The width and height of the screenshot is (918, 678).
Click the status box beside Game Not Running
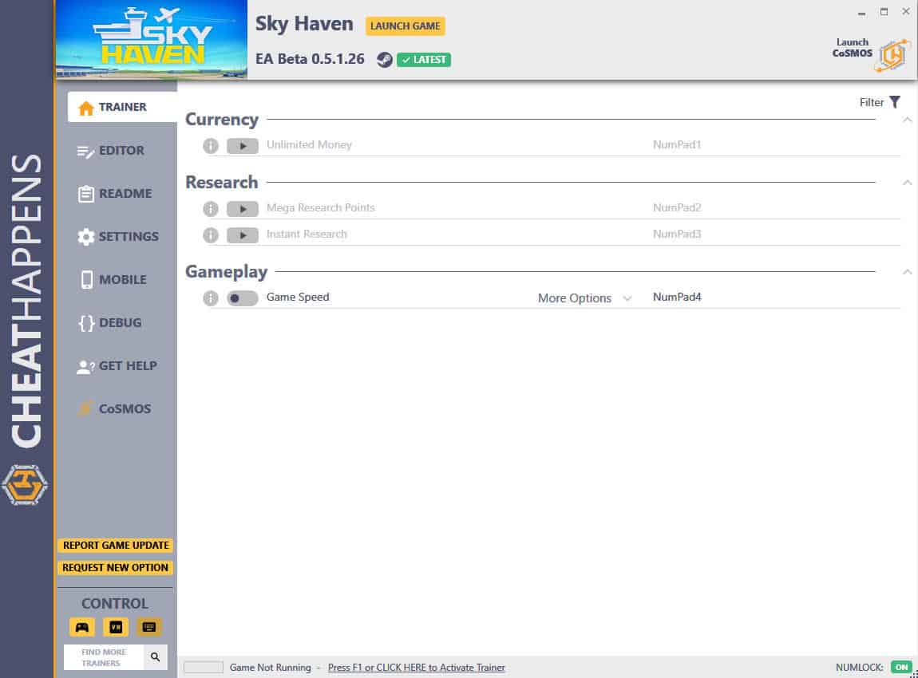click(x=203, y=667)
